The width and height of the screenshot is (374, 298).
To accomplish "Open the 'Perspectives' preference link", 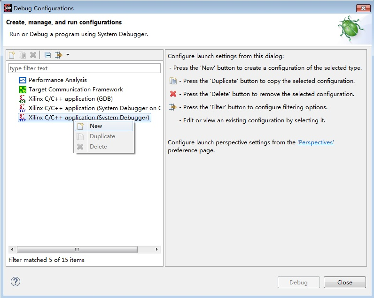I will 315,142.
